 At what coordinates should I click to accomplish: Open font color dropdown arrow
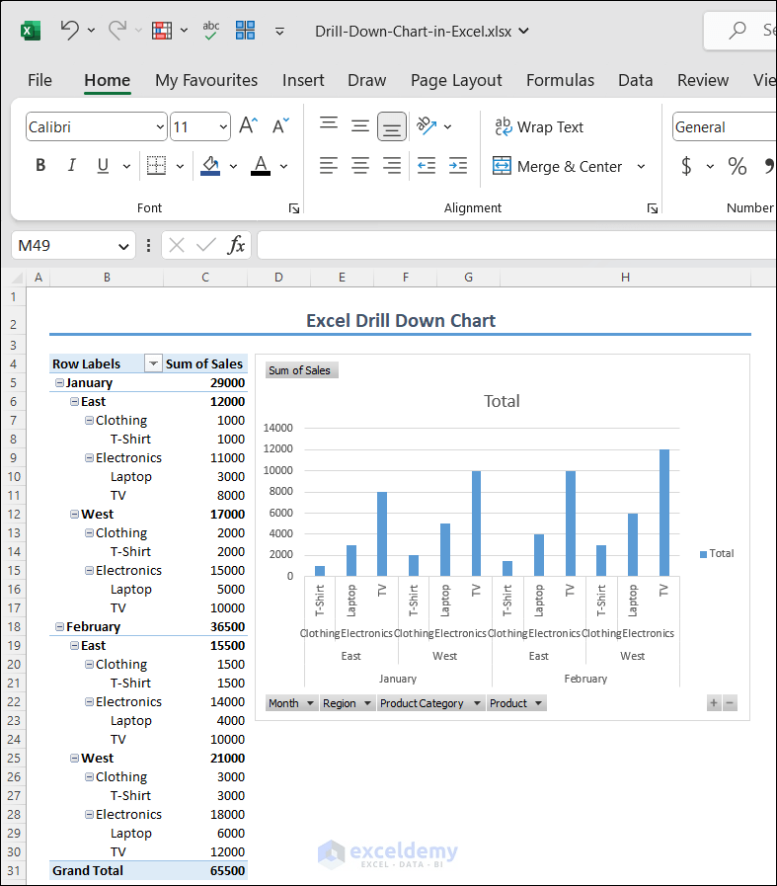click(x=284, y=166)
